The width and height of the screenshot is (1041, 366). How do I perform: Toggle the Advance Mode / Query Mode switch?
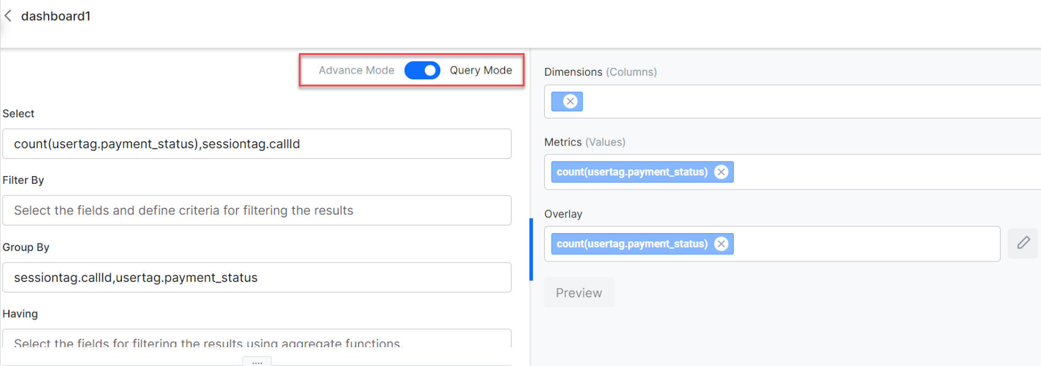(422, 70)
